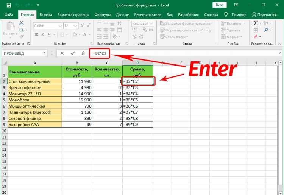The height and width of the screenshot is (195, 284).
Task: Open the Quick Access Toolbar customize arrow
Action: click(x=37, y=5)
